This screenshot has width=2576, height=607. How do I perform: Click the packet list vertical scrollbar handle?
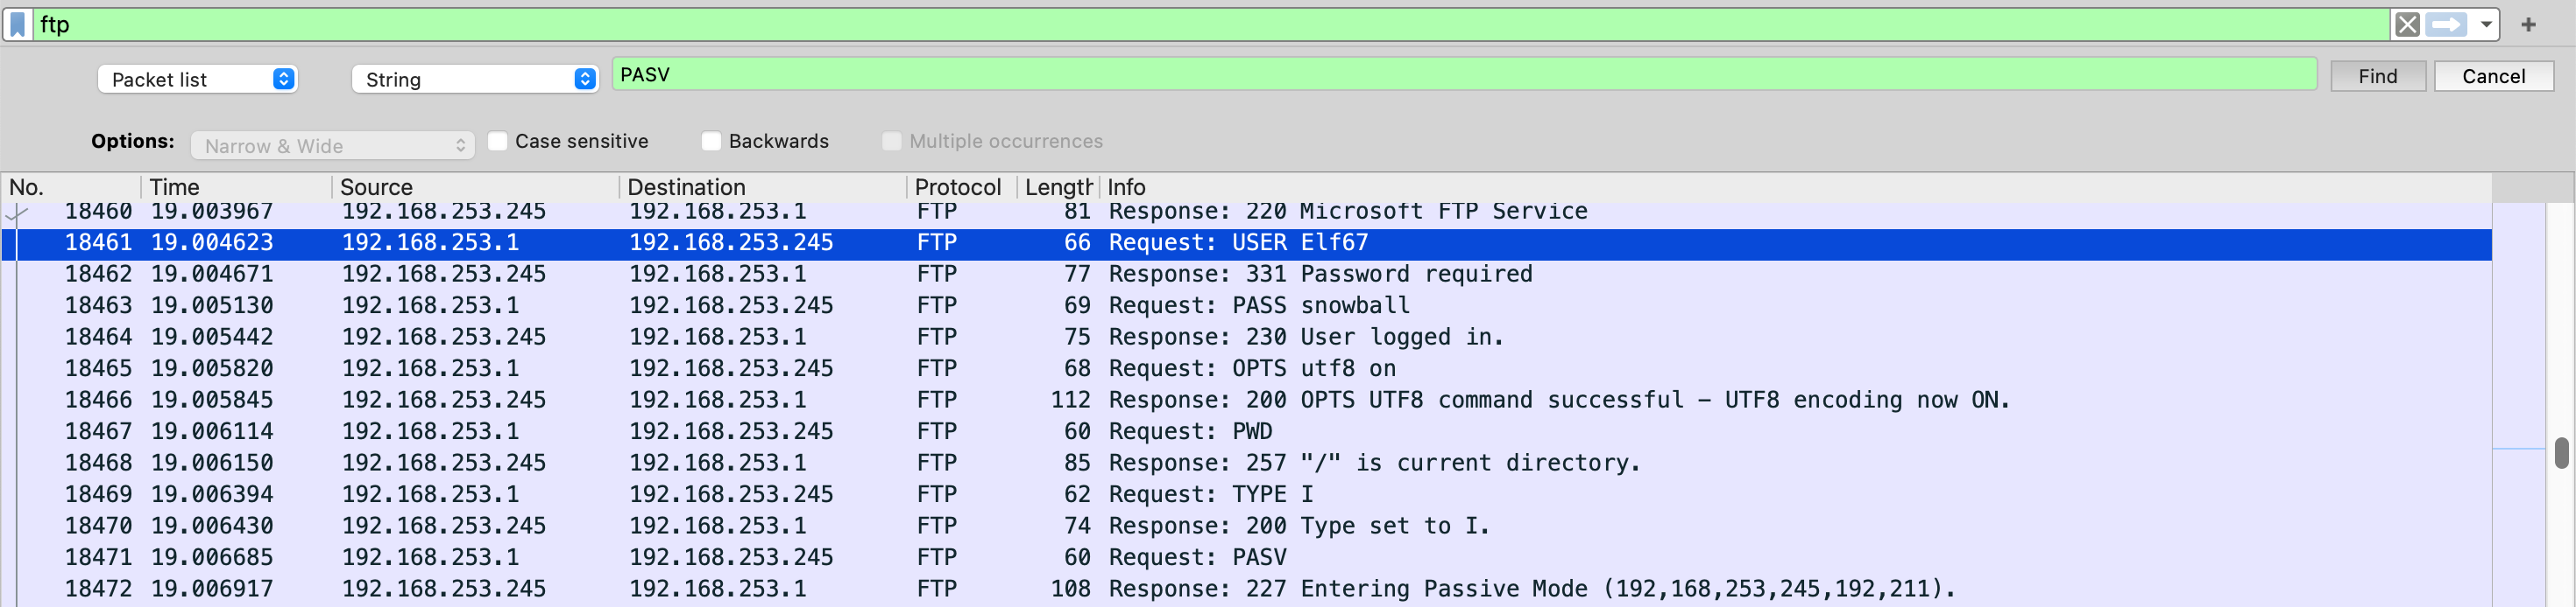2560,452
